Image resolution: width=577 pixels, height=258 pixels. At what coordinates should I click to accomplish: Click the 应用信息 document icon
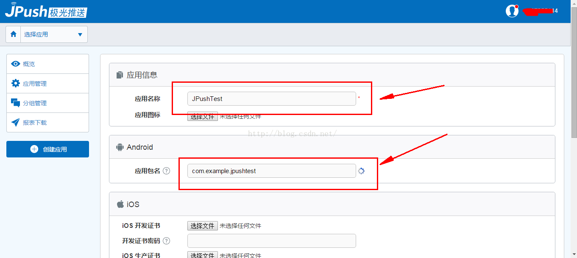click(x=120, y=75)
